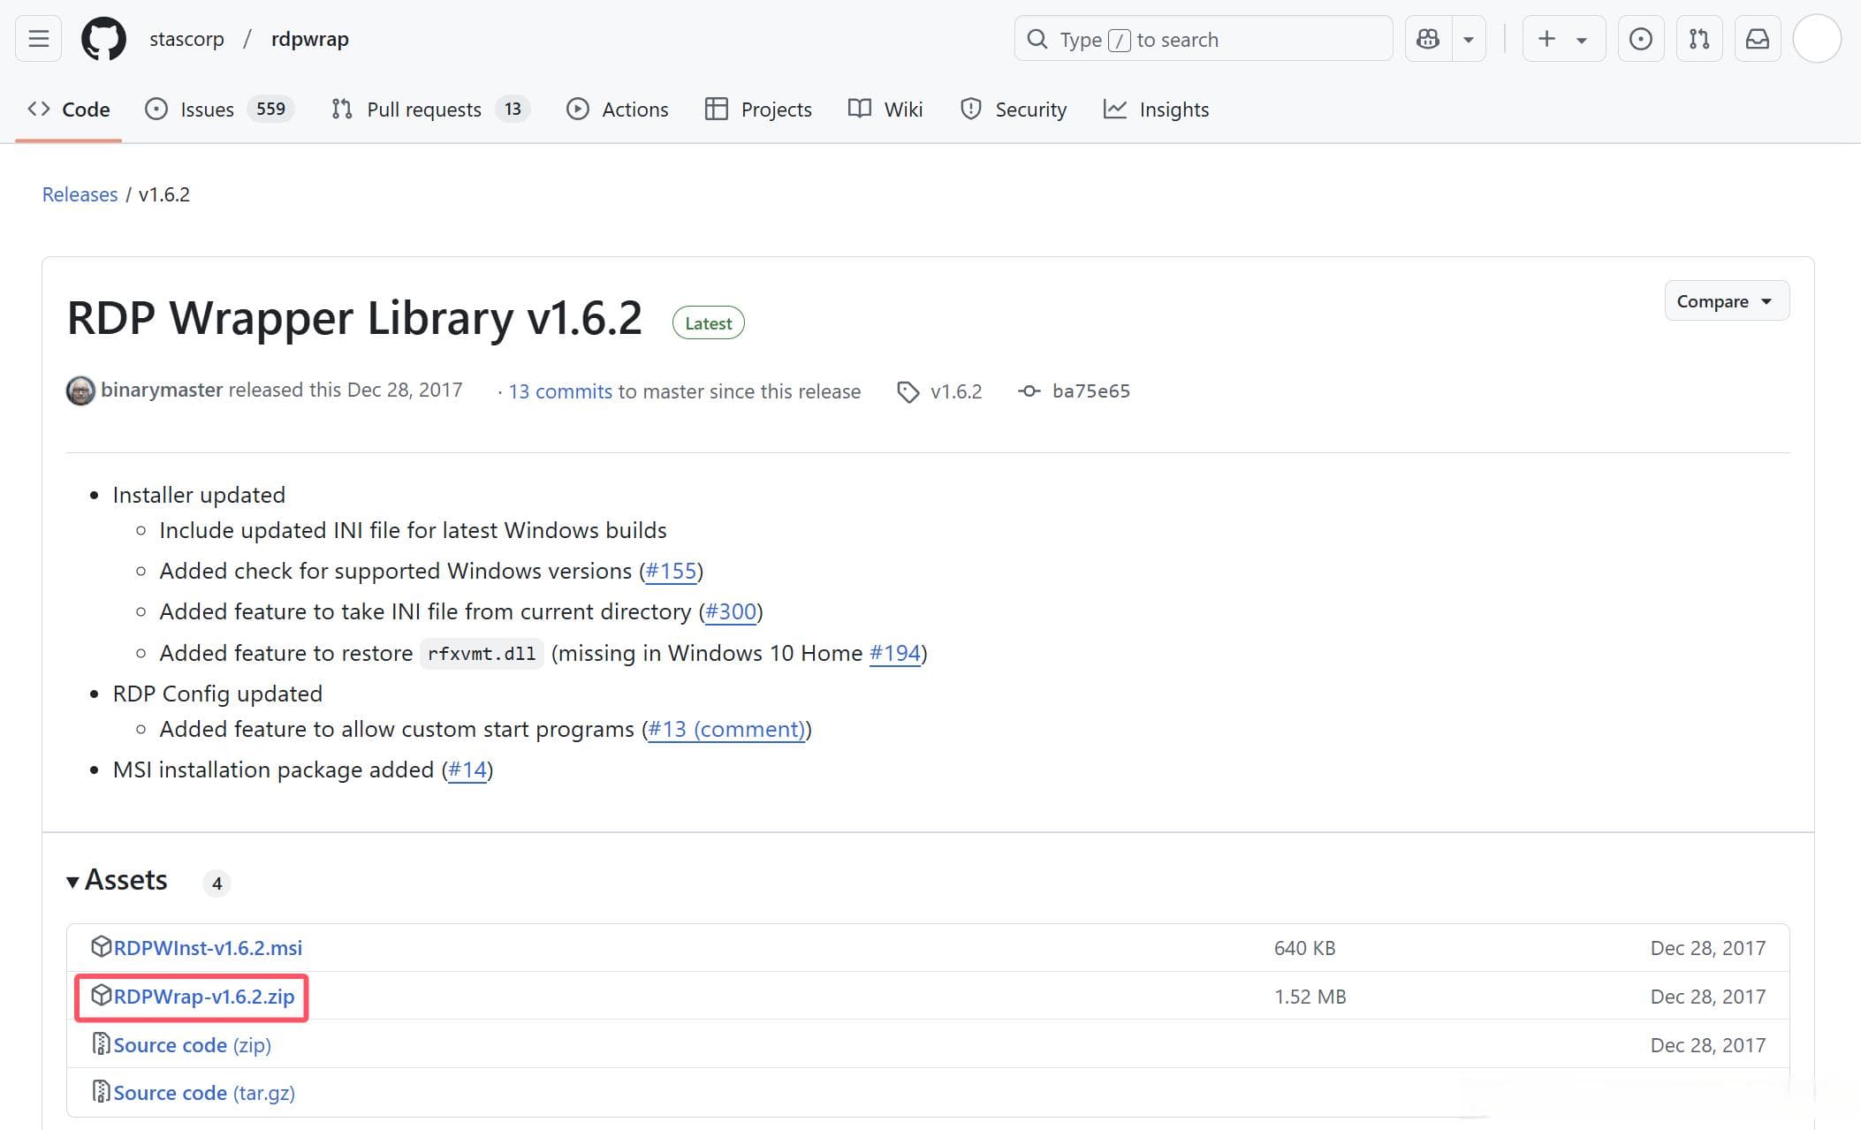Switch to the Actions tab
This screenshot has width=1861, height=1130.
point(617,109)
